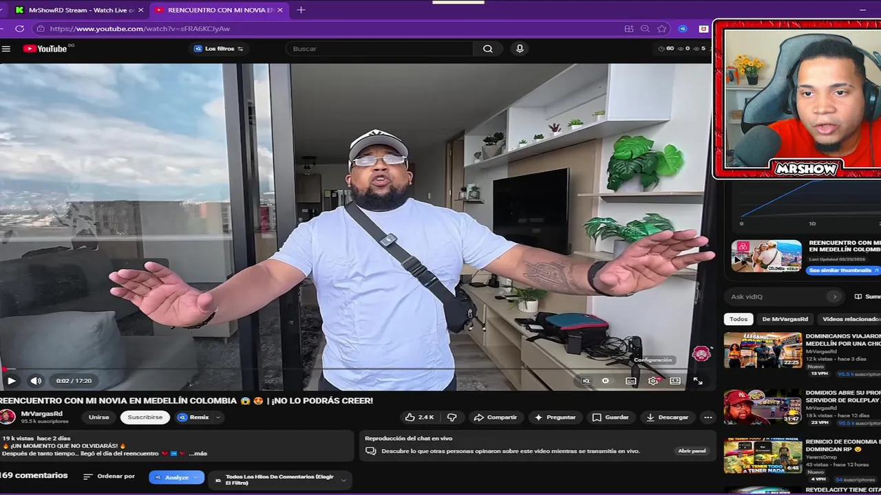Click the See similar thumbnails link
This screenshot has width=881, height=495.
pos(844,270)
